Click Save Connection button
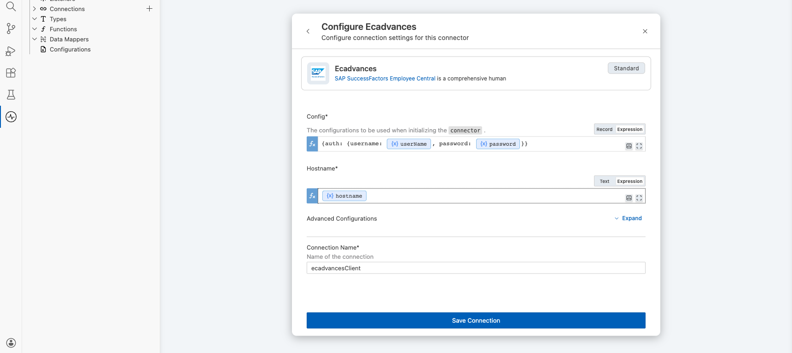This screenshot has width=792, height=353. coord(476,320)
